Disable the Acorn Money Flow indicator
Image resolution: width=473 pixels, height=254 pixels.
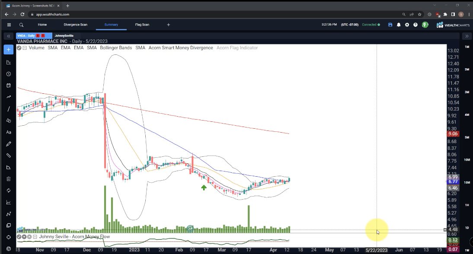19,237
